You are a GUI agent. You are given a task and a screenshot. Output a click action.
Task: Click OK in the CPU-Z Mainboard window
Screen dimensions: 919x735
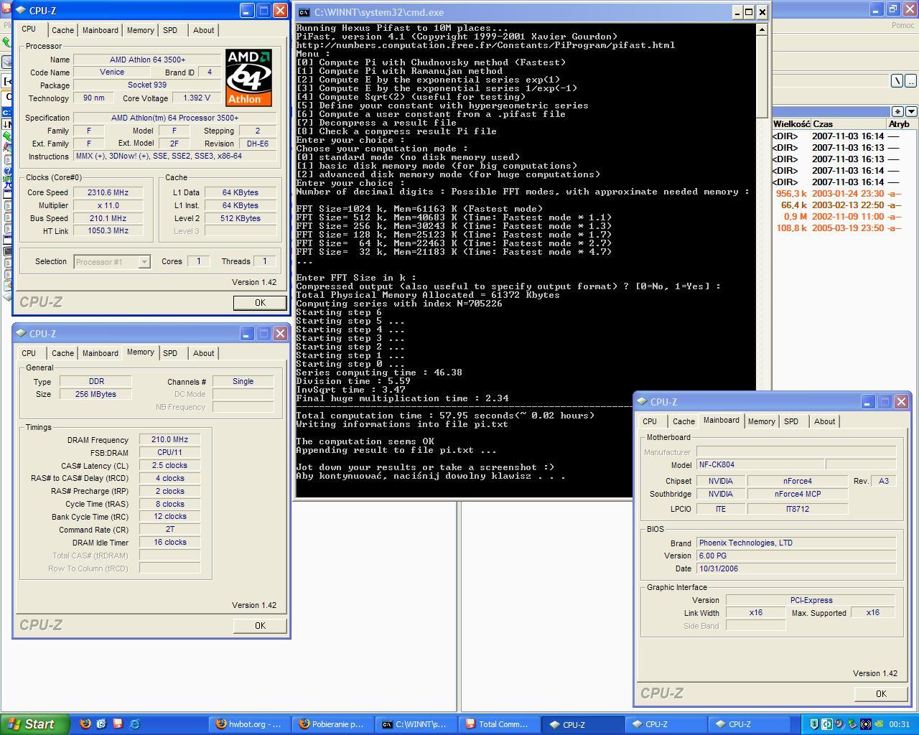click(881, 694)
